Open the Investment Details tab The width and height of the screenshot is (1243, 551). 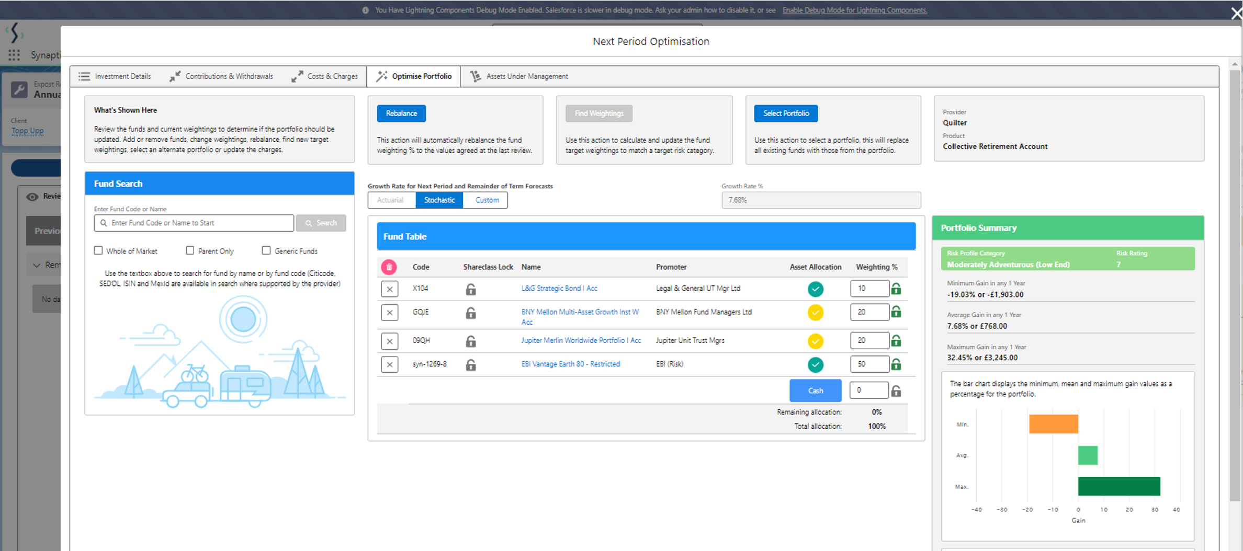[x=115, y=76]
